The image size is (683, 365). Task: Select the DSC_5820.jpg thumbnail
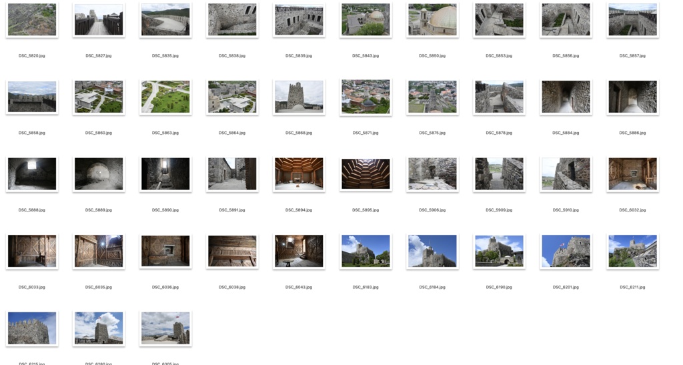click(x=32, y=19)
